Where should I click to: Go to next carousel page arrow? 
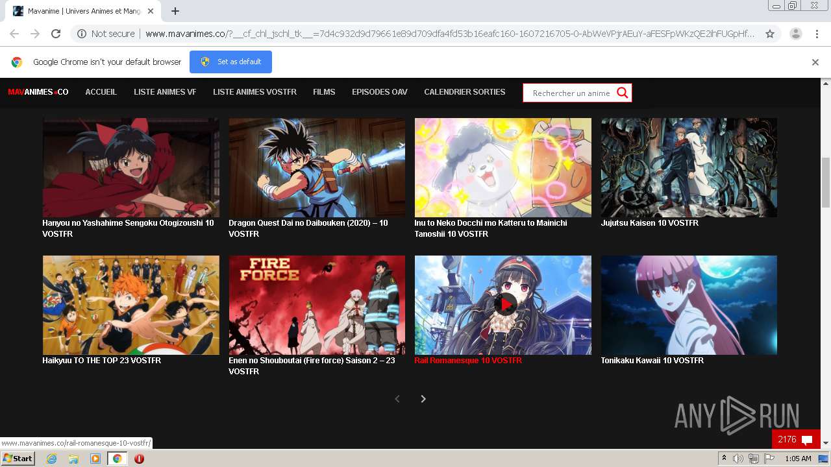tap(423, 399)
